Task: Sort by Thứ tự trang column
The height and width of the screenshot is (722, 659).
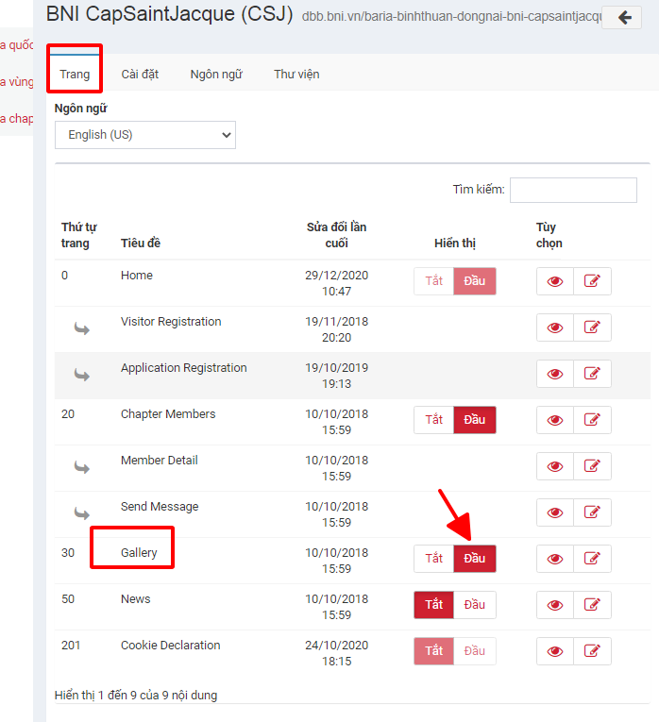Action: pyautogui.click(x=79, y=235)
